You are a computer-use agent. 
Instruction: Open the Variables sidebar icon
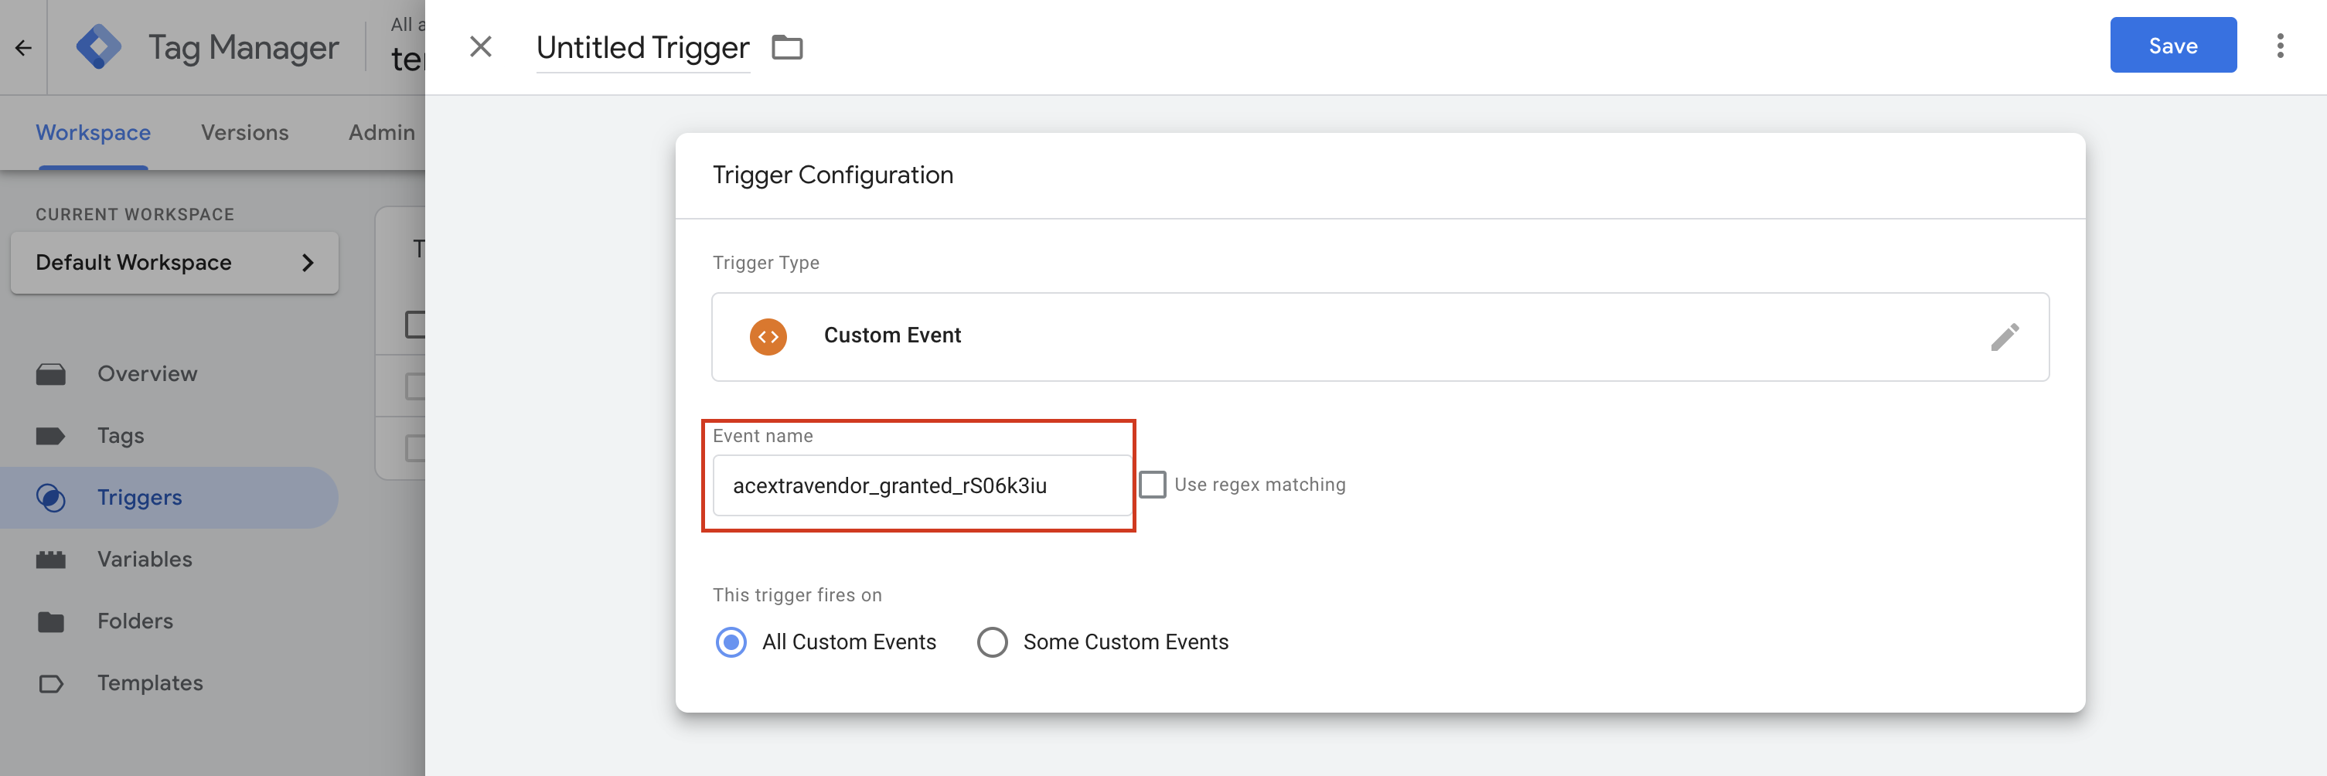click(x=50, y=558)
